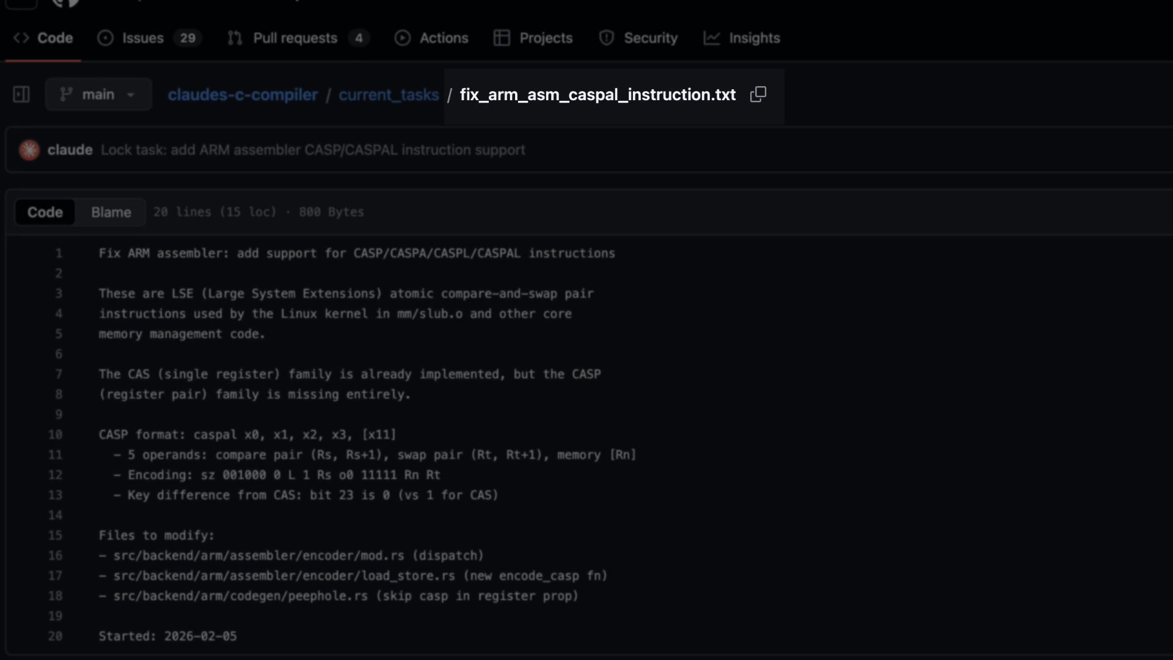
Task: Select line number 3
Action: (59, 293)
